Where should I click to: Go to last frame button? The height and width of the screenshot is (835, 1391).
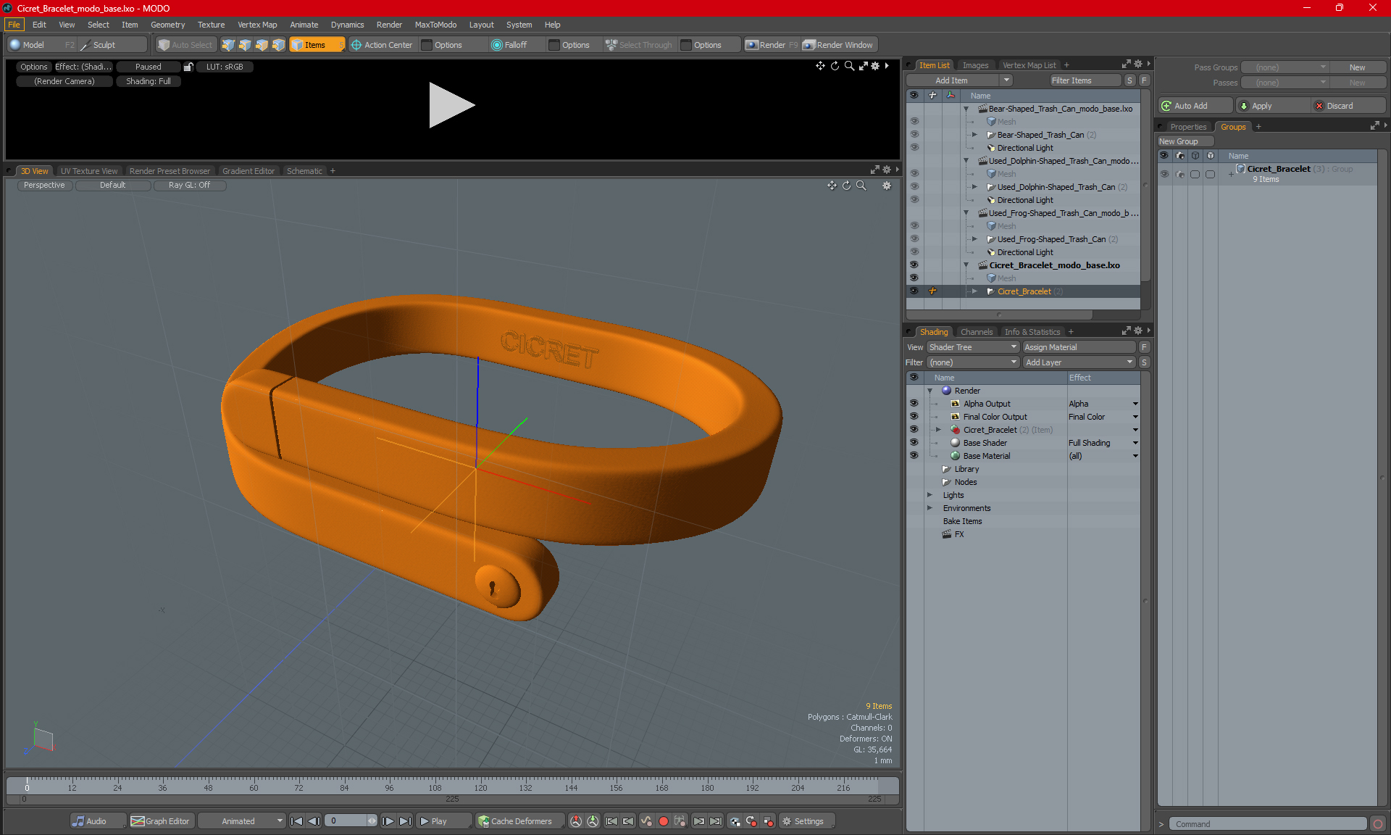[405, 821]
